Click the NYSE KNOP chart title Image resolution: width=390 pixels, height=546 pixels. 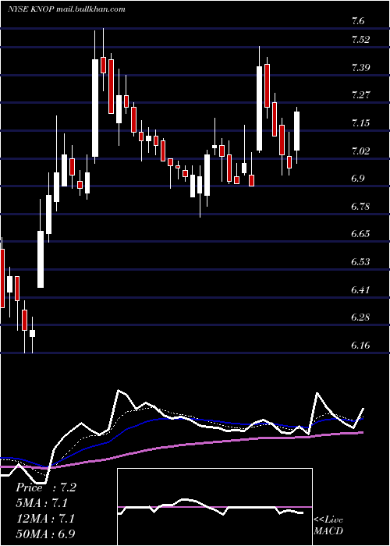tap(66, 9)
